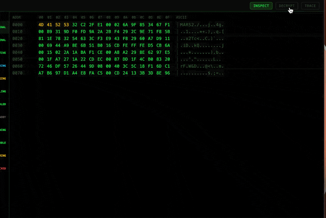Select address row 0050
Screen dimensions: 326x218
[17, 59]
